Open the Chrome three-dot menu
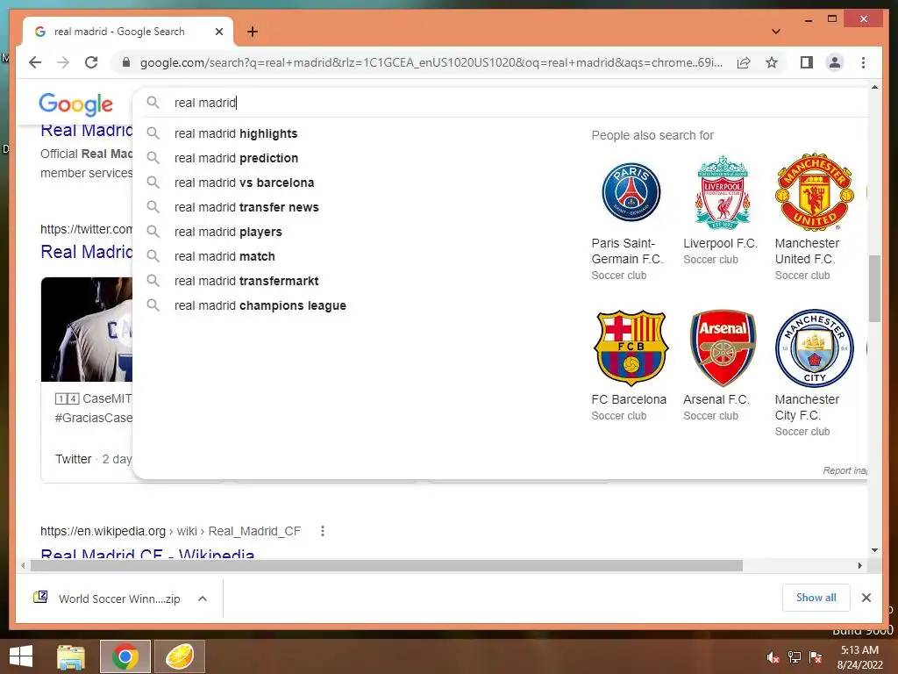Image resolution: width=898 pixels, height=674 pixels. point(863,62)
